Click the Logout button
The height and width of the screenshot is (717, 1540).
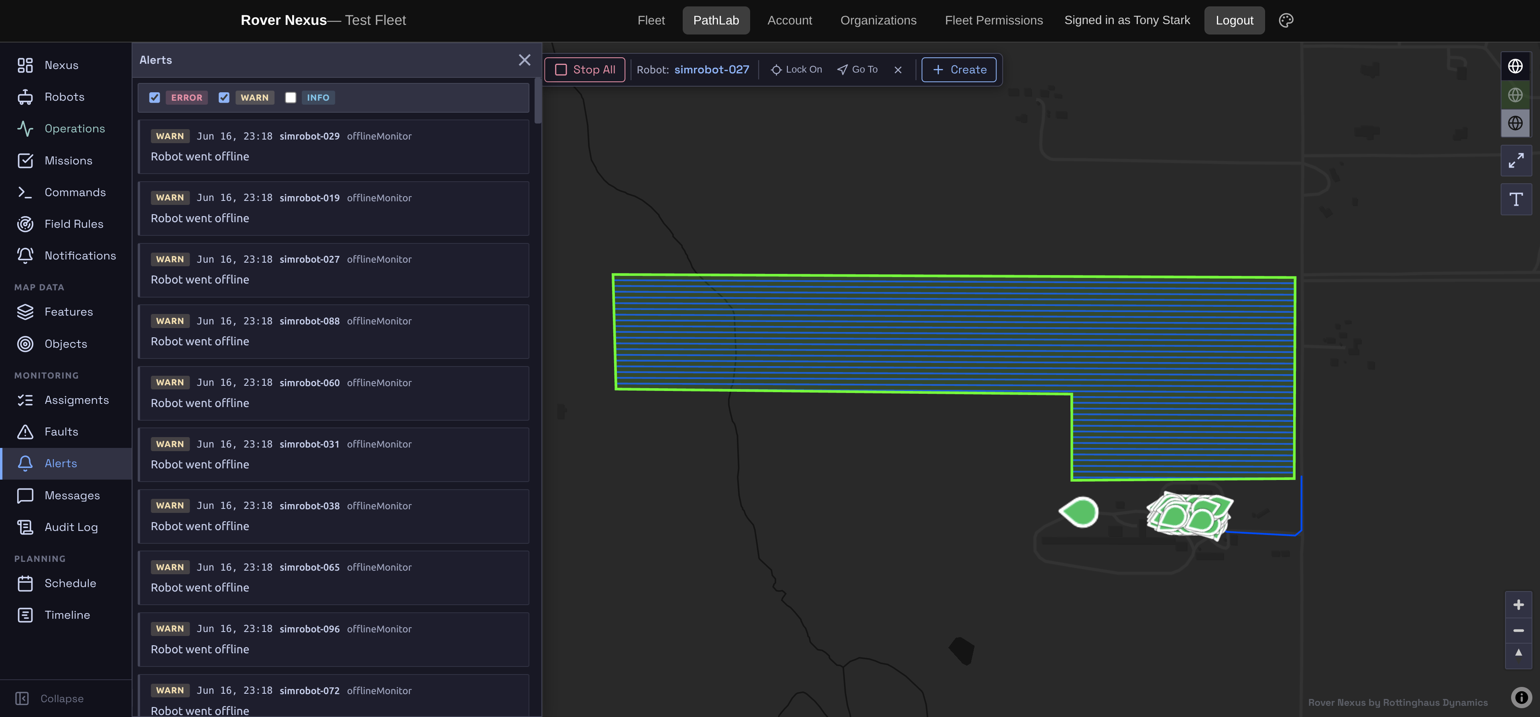coord(1235,20)
